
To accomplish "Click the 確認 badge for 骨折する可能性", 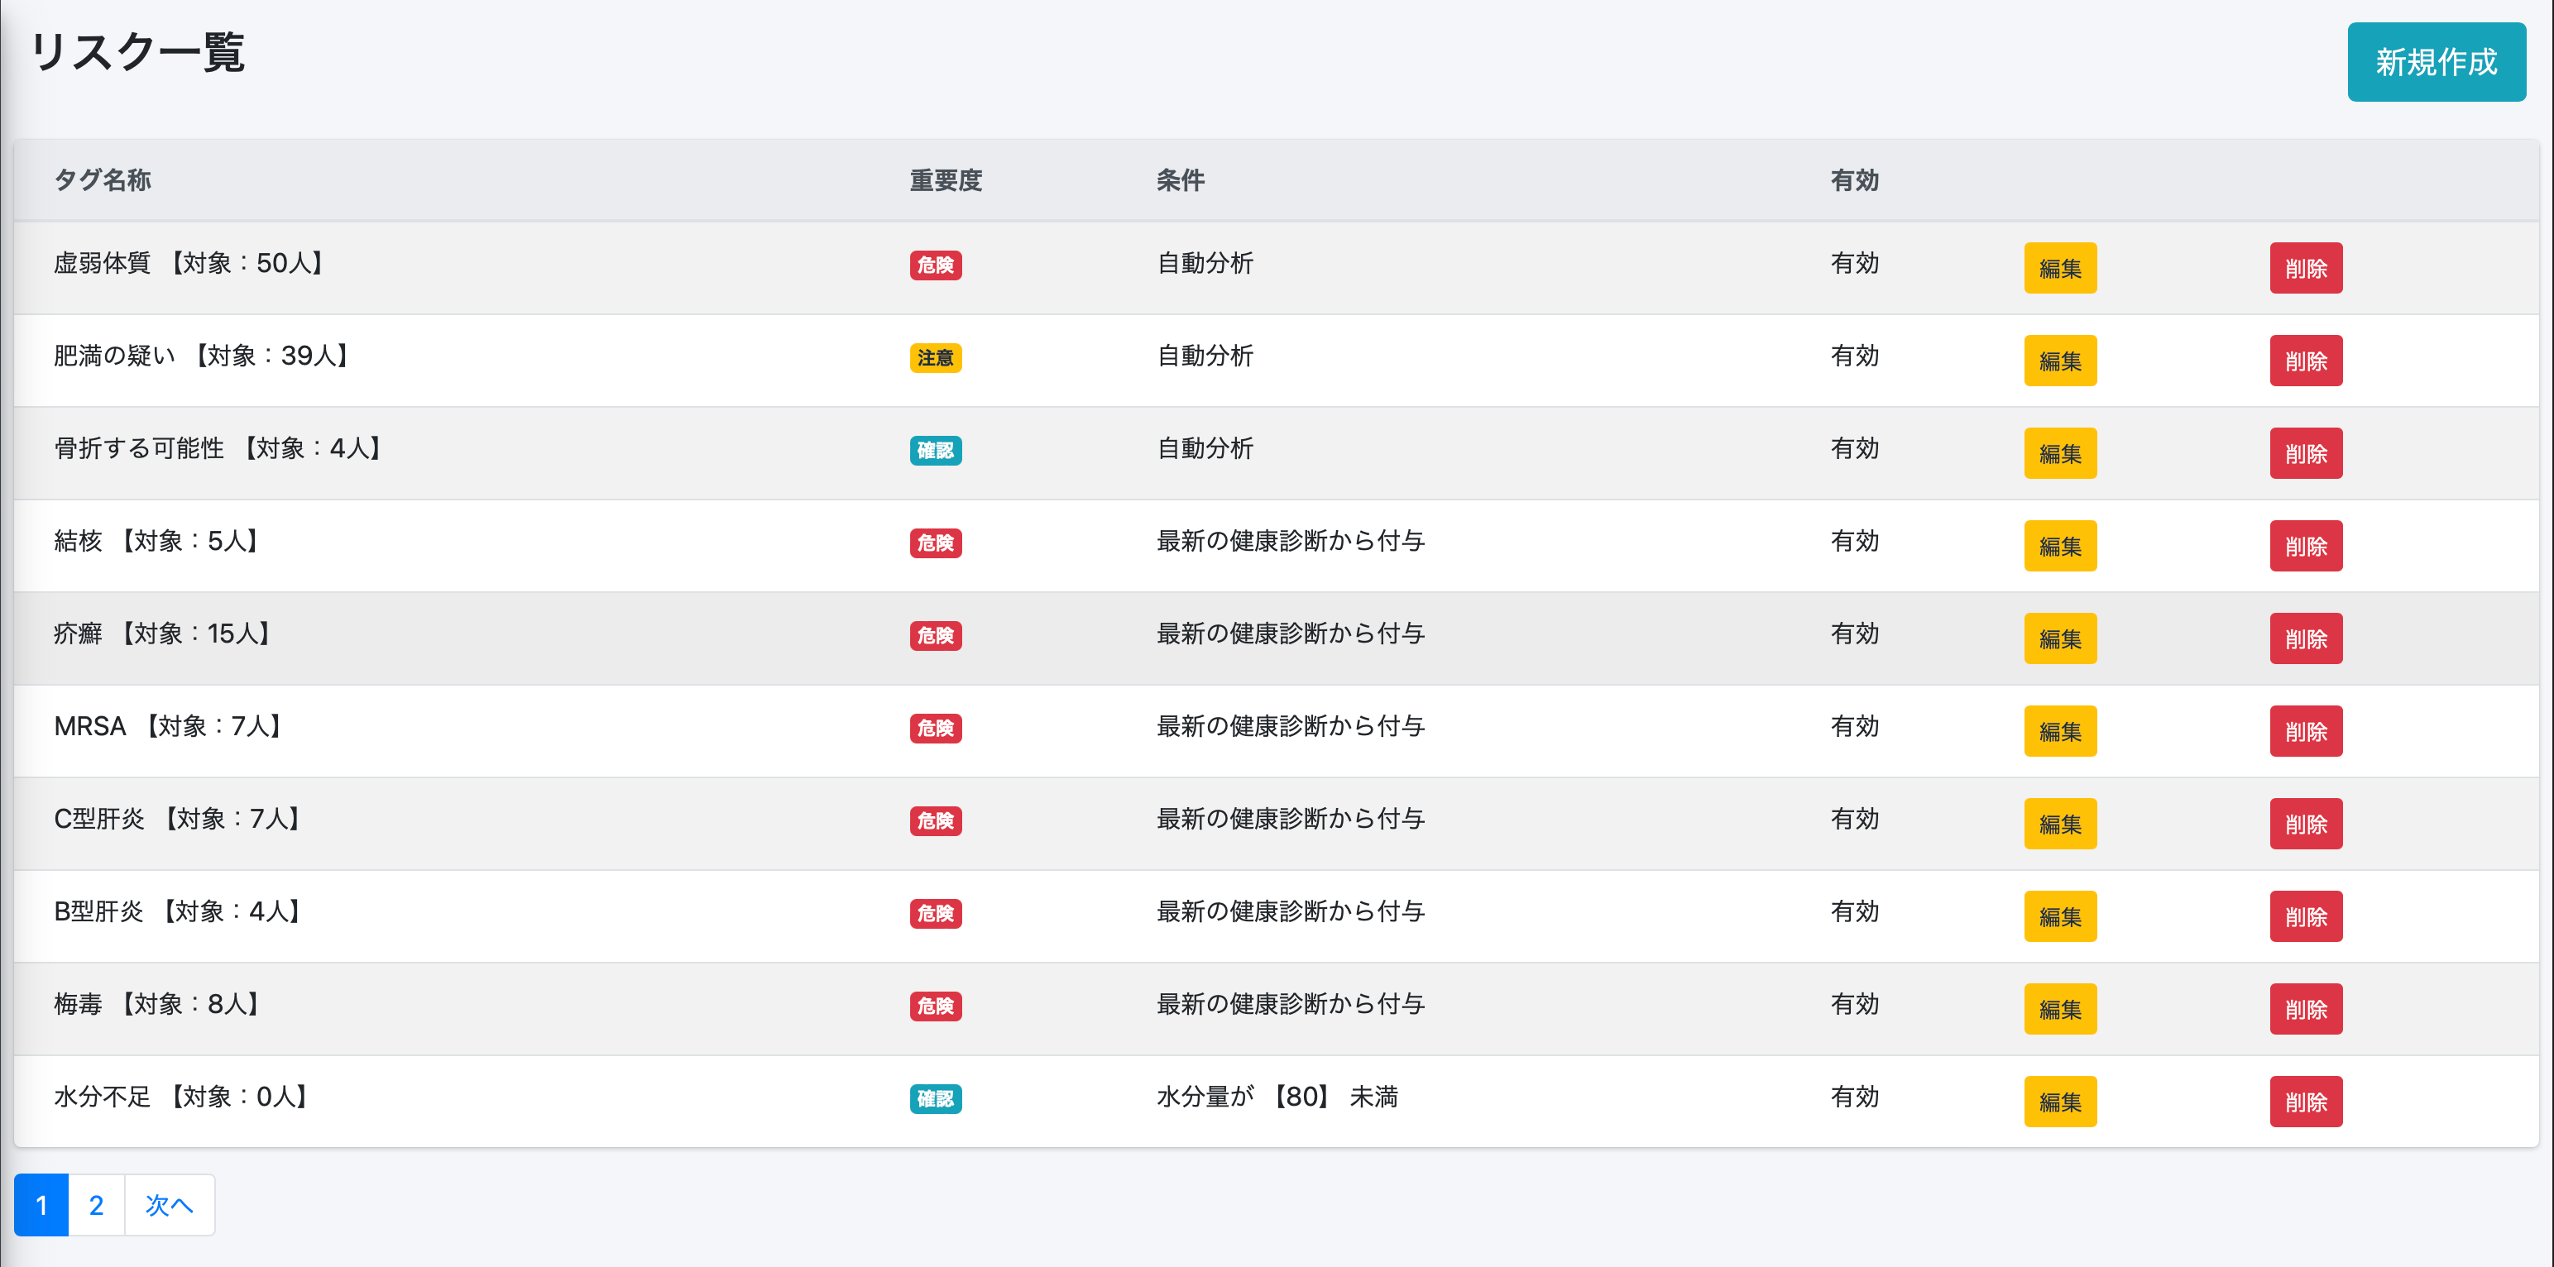I will [935, 450].
